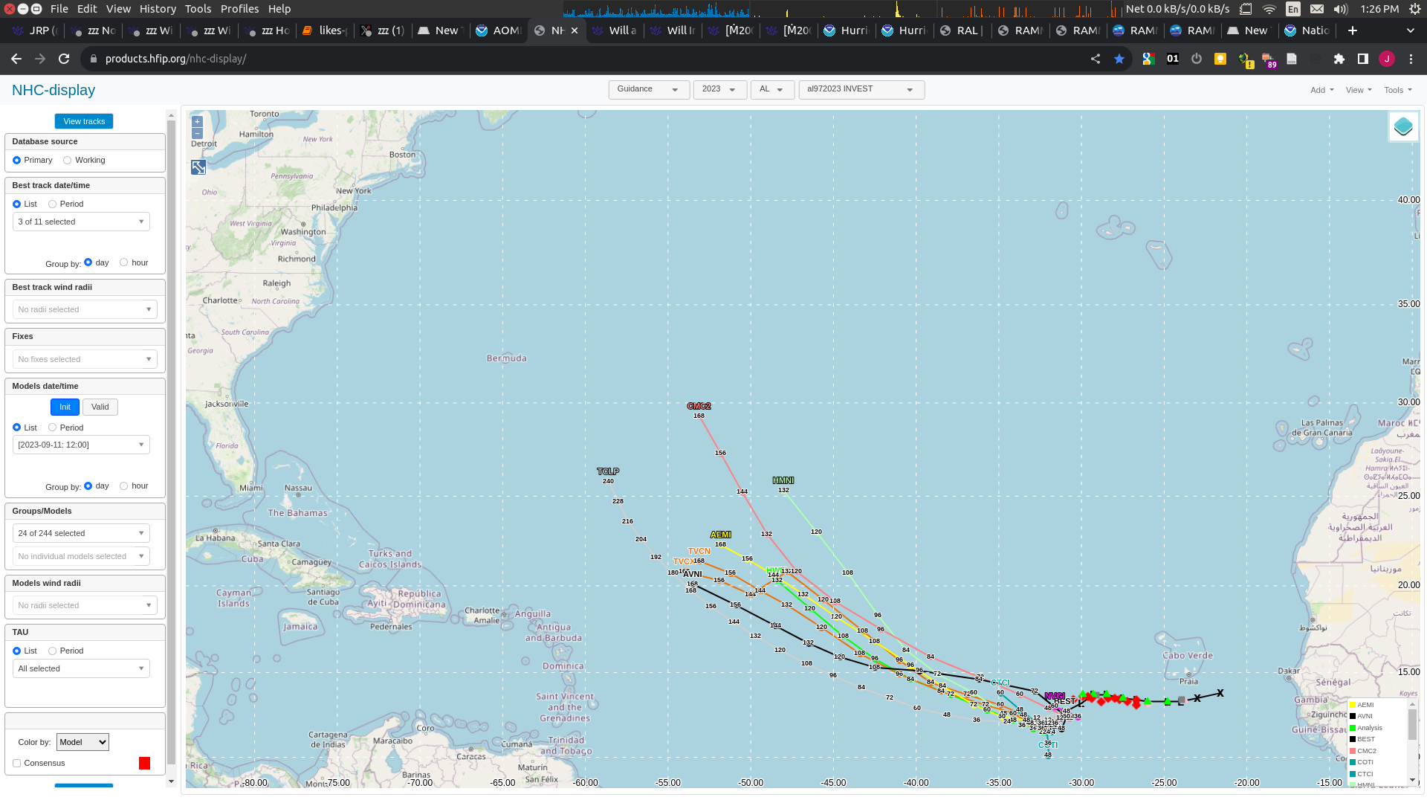Screen dimensions: 1427x803
Task: Toggle the browser side panel icon
Action: (1363, 59)
